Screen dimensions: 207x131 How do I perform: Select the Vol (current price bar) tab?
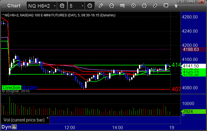coord(23,120)
